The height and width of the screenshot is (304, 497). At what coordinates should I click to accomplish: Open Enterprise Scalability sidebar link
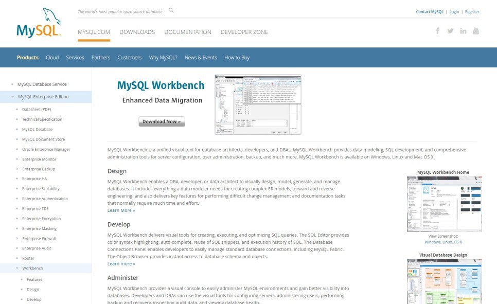(41, 189)
